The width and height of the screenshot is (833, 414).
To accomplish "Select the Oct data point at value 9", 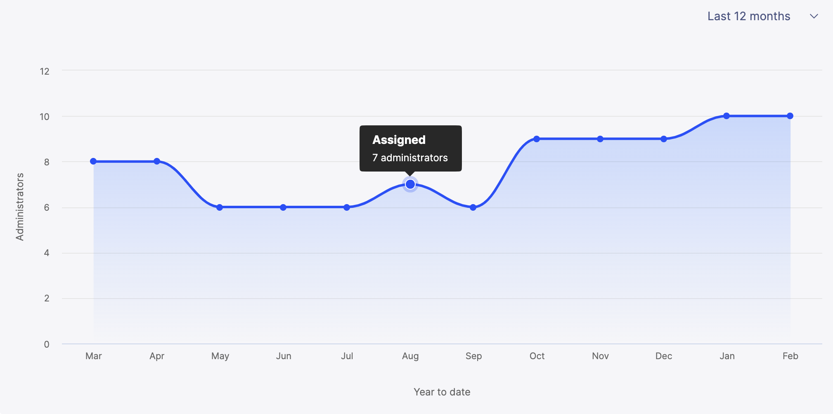I will tap(537, 139).
